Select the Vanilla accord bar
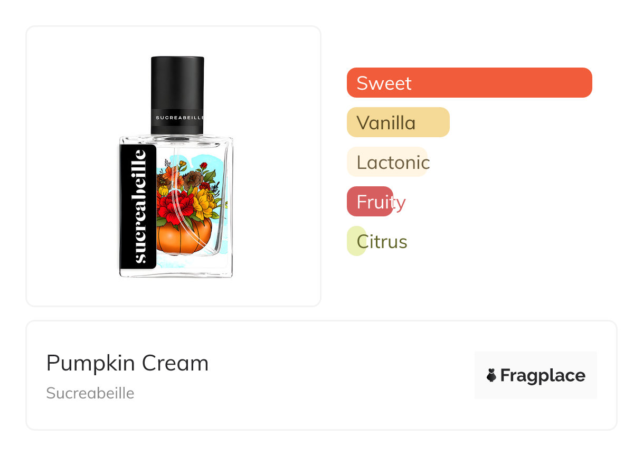 coord(398,122)
